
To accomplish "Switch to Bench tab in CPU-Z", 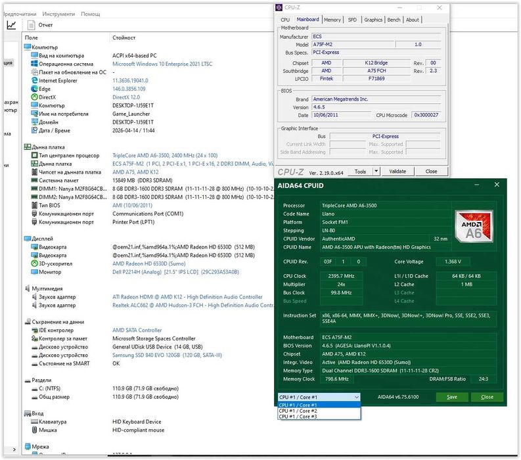I will [394, 20].
